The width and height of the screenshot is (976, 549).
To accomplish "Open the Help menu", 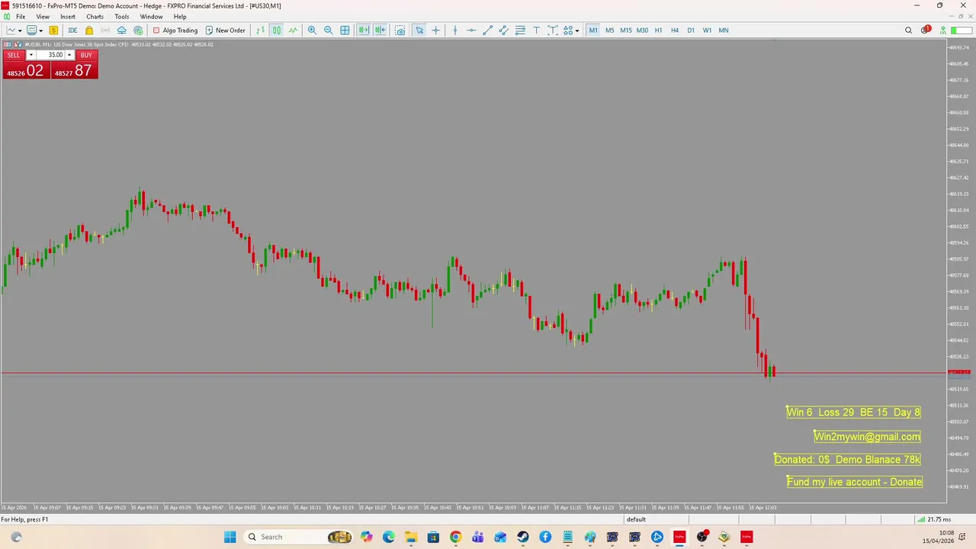I will tap(180, 17).
